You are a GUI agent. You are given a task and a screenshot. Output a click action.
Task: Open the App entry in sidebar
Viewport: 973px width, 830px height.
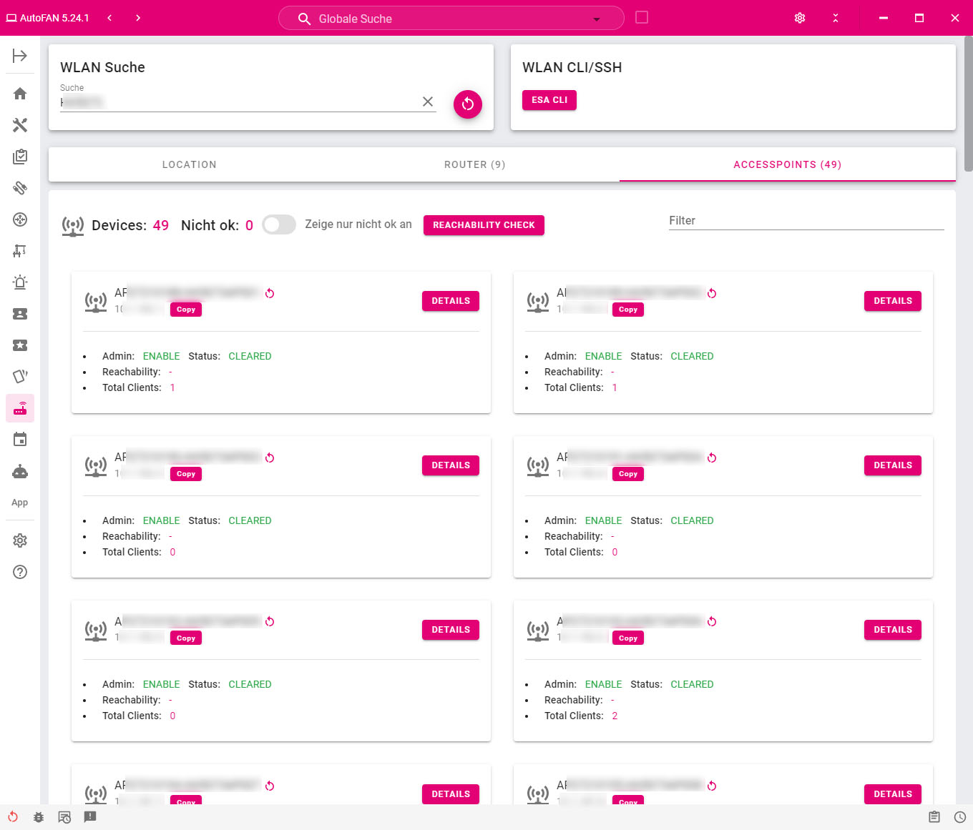[x=20, y=503]
